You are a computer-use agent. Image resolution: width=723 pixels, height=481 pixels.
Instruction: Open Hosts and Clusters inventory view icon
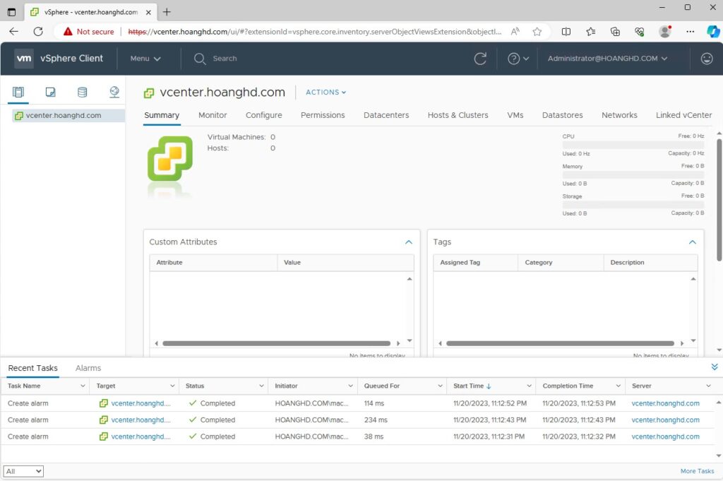point(18,93)
